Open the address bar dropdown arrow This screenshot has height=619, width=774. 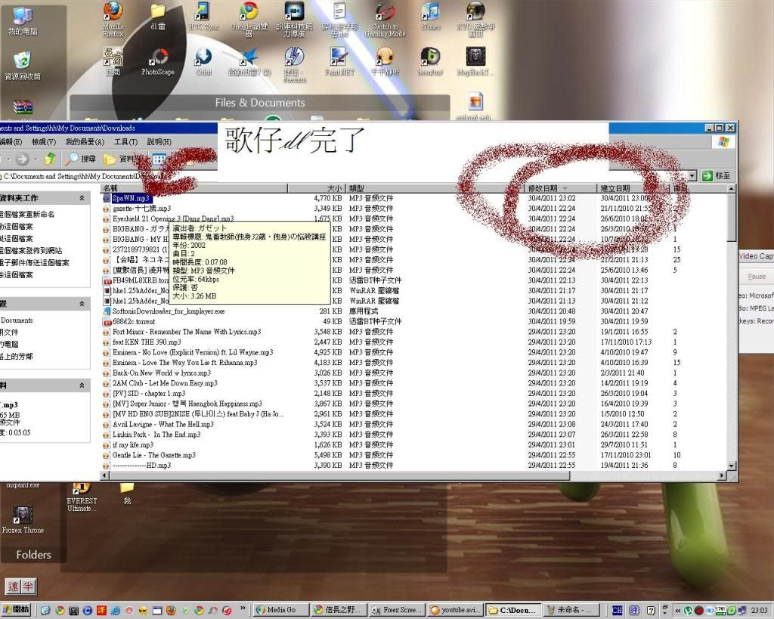[x=693, y=176]
